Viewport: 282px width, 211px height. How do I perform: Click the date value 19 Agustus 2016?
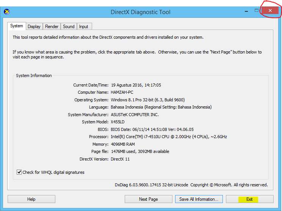coord(136,85)
